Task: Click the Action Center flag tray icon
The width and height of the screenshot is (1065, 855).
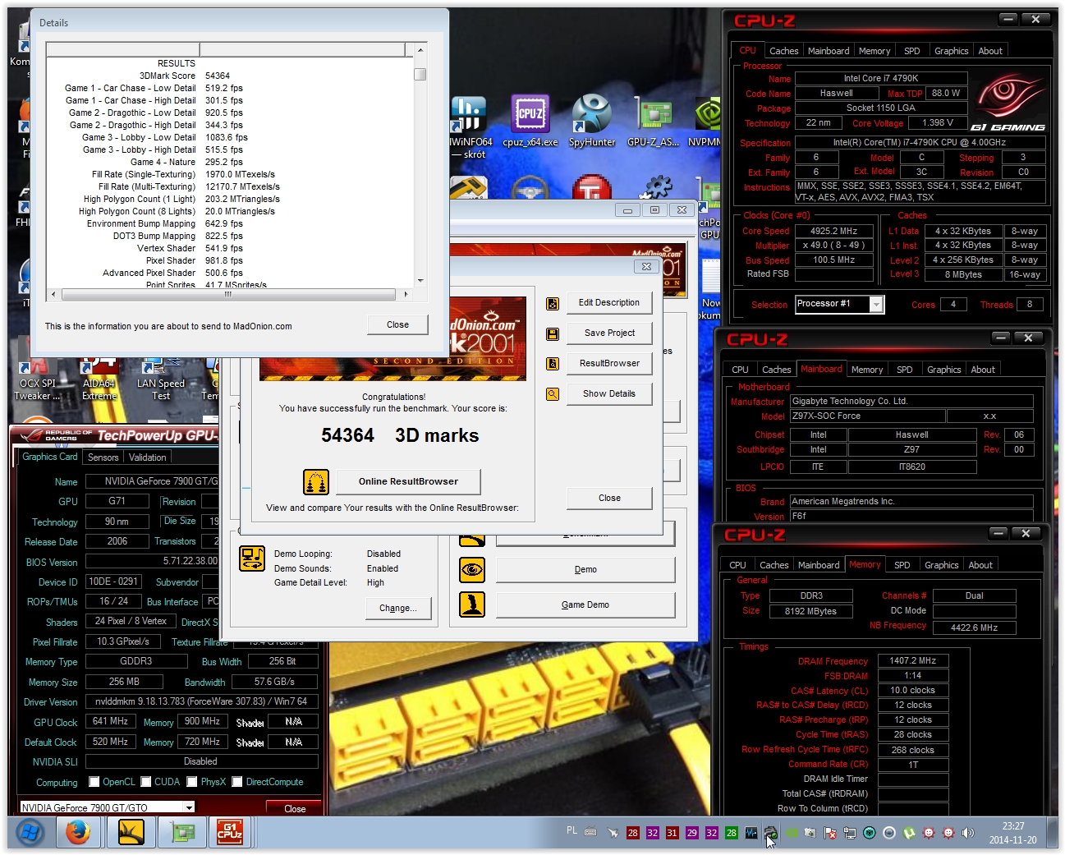Action: [830, 833]
